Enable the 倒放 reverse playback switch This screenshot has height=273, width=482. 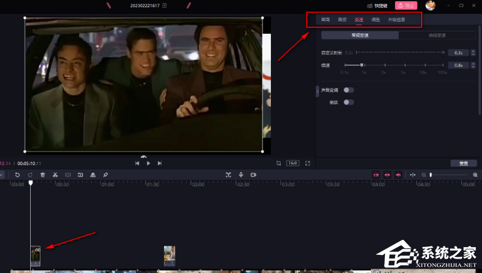coord(349,102)
